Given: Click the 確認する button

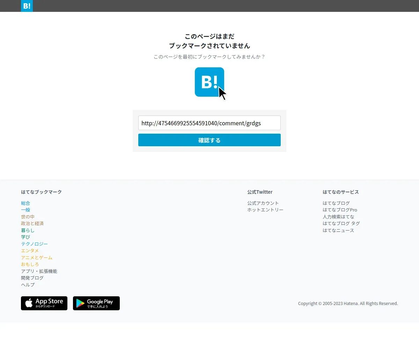Looking at the screenshot, I should (x=209, y=140).
